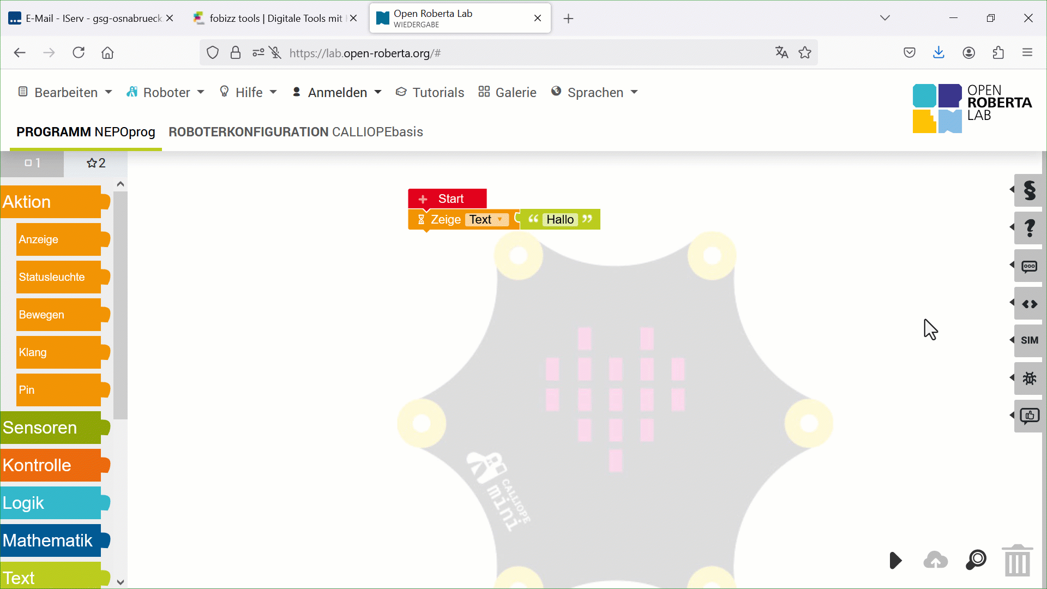Run the program with the play icon
This screenshot has height=589, width=1047.
[895, 560]
